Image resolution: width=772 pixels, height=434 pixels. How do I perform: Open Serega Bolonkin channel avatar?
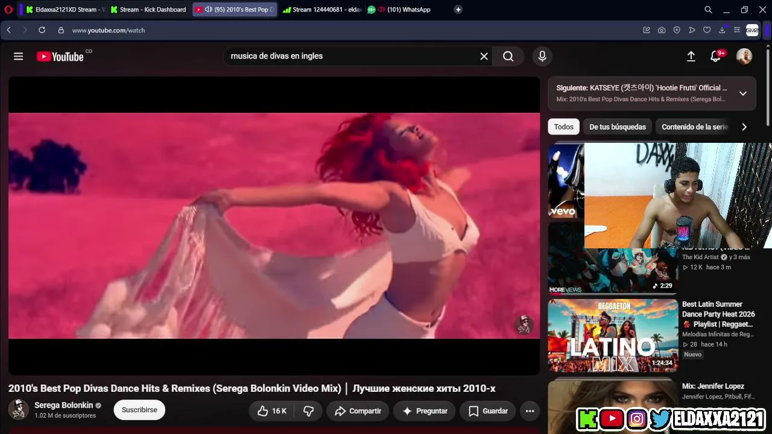click(18, 410)
